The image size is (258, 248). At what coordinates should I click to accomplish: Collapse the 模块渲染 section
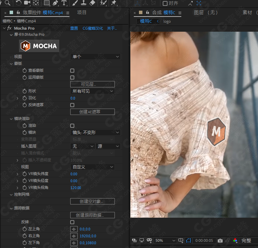point(11,119)
